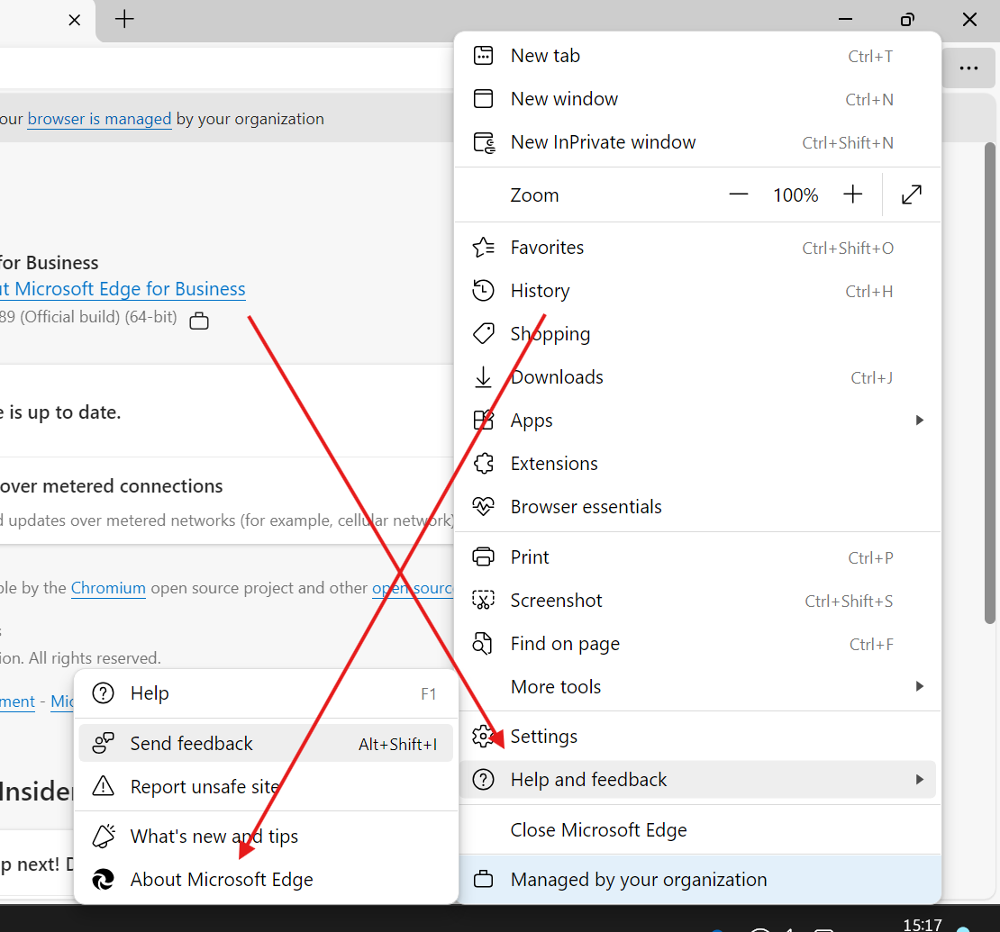Expand the Help and feedback submenu arrow
The height and width of the screenshot is (932, 1000).
point(919,780)
